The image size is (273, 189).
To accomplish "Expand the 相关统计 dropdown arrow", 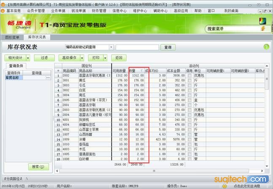I will pos(28,58).
